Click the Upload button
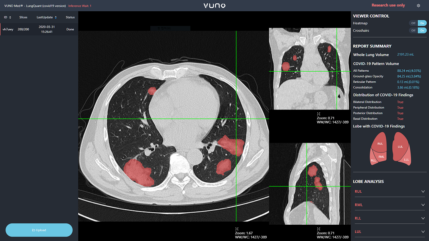Image resolution: width=429 pixels, height=241 pixels. coord(39,230)
